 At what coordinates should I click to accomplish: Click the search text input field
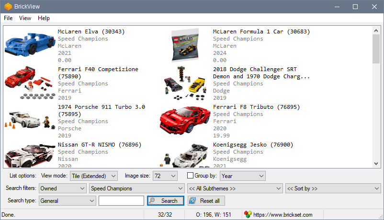point(121,201)
